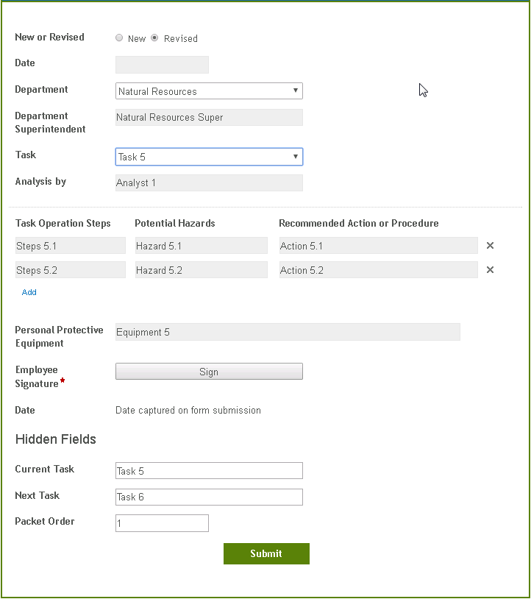The image size is (531, 599).
Task: Select the New radio button
Action: 119,38
